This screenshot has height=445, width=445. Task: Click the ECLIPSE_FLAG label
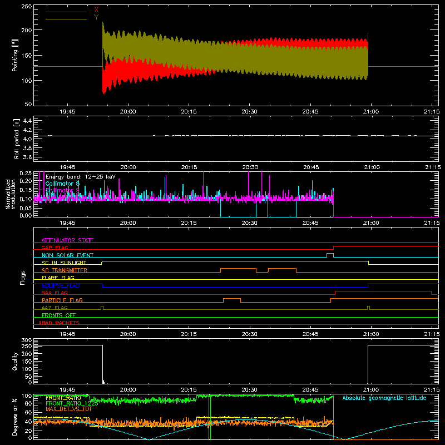[x=61, y=285]
